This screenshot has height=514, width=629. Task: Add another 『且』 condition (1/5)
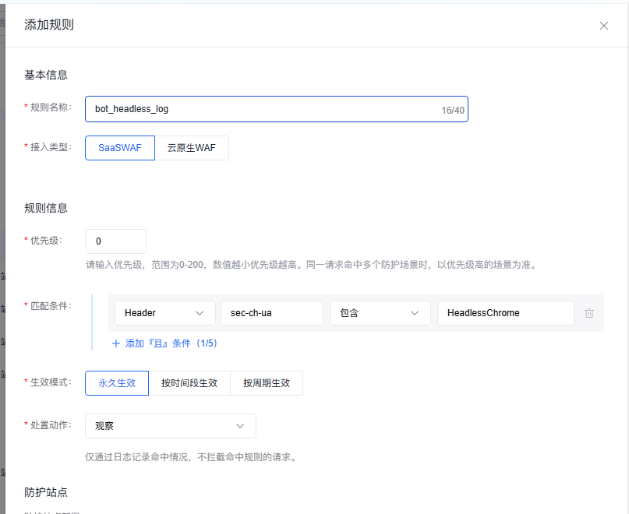[164, 343]
